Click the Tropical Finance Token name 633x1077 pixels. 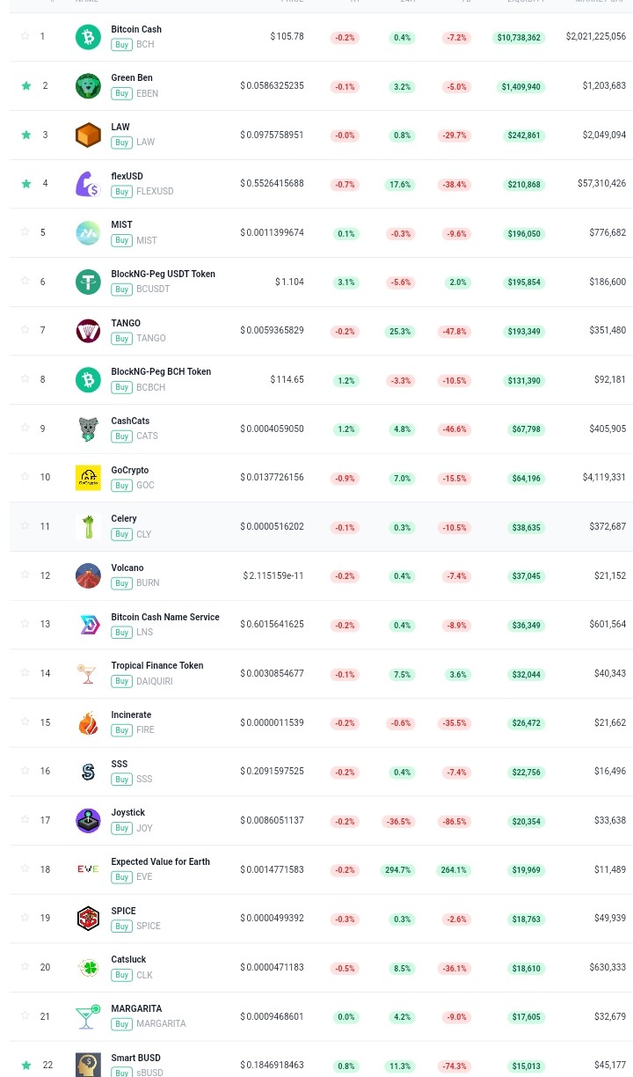(x=157, y=665)
